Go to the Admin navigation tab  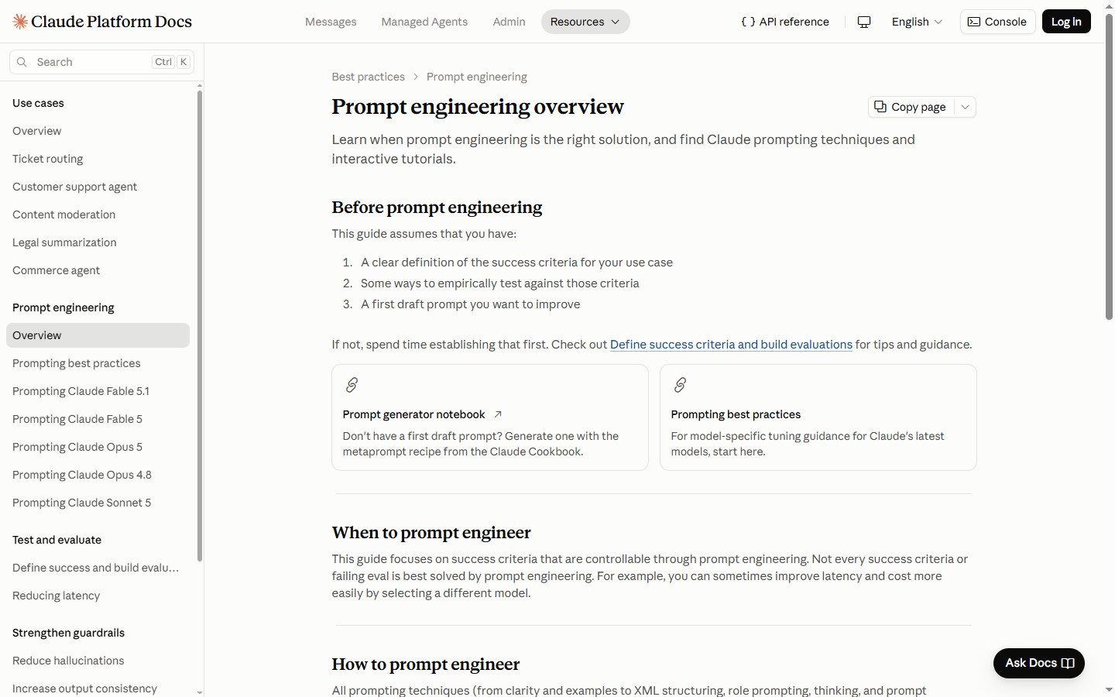click(x=509, y=22)
